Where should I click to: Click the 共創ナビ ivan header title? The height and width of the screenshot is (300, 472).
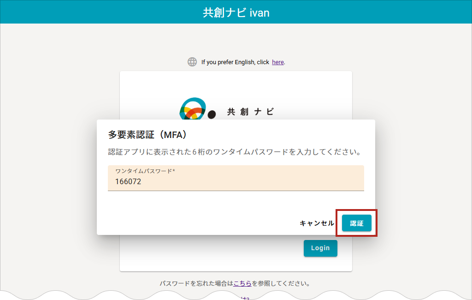(236, 12)
